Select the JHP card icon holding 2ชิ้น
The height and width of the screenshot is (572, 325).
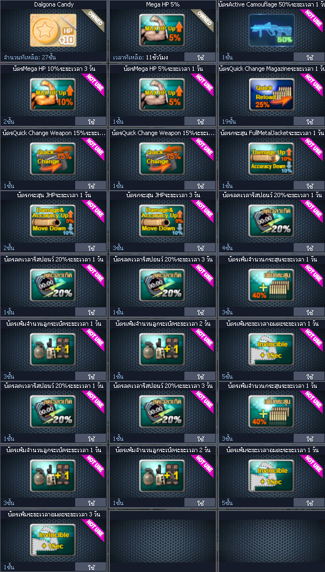point(54,221)
